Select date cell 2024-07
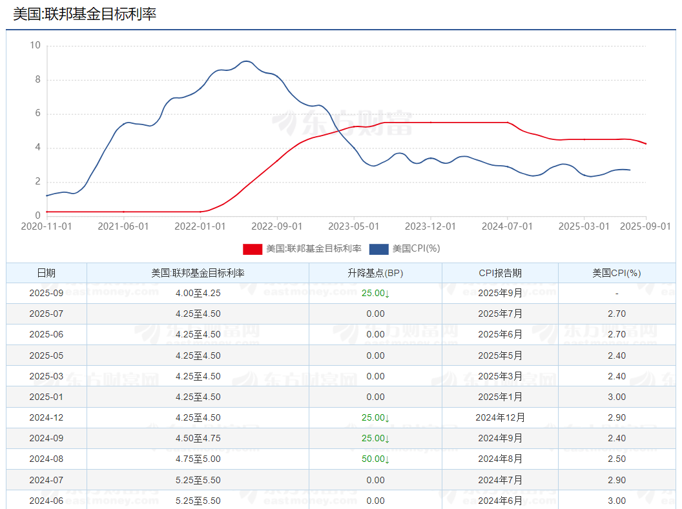 (46, 480)
